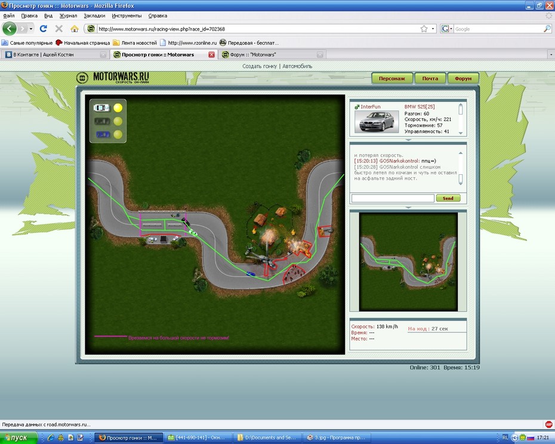The width and height of the screenshot is (555, 444).
Task: Go back with the green Back arrow
Action: pos(10,29)
